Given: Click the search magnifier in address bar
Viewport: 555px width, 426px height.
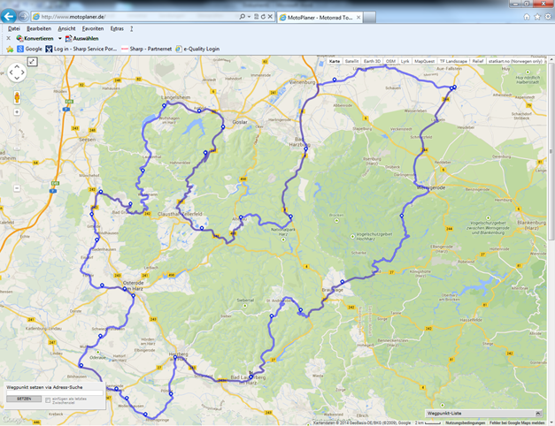Looking at the screenshot, I should (x=243, y=17).
